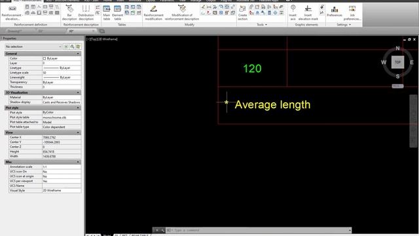Select the Distribution description tool
The height and width of the screenshot is (236, 419).
(x=86, y=12)
